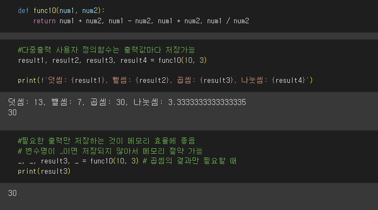Click the num2 parameter in the def line

tap(90, 11)
